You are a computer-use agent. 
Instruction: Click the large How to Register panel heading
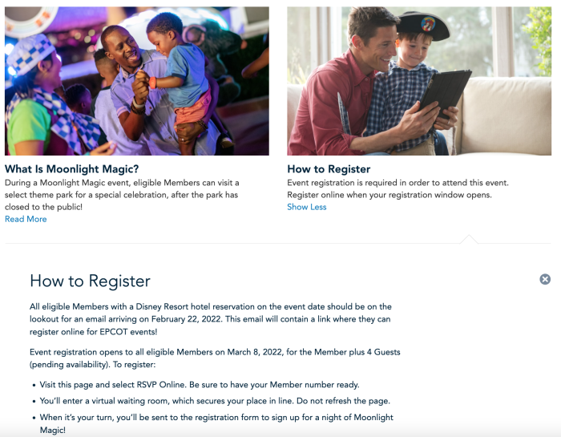pos(90,281)
